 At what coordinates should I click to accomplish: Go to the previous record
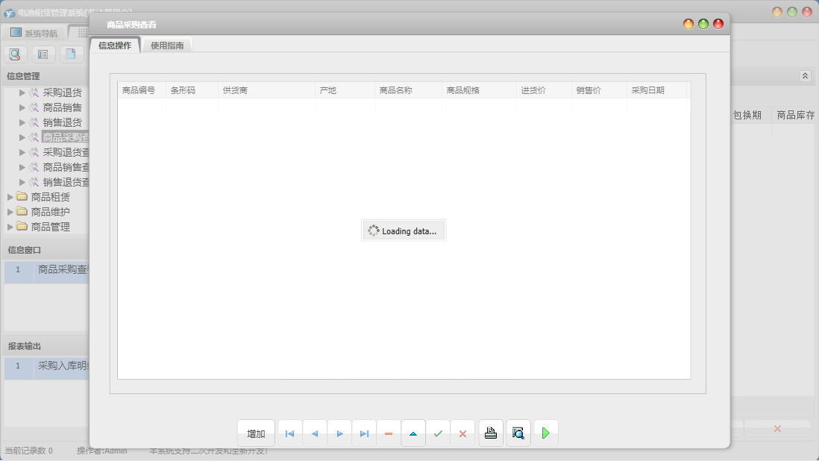315,433
